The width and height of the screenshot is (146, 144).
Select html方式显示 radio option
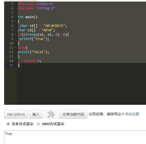(x=38, y=124)
